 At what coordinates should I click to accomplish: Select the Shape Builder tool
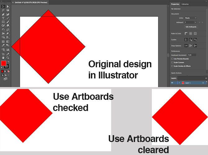tap(3, 37)
